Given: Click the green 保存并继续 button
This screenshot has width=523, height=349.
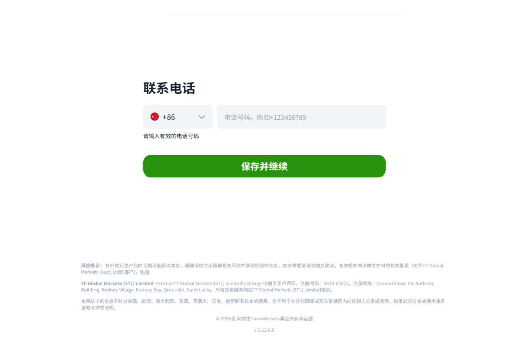Looking at the screenshot, I should coord(264,166).
